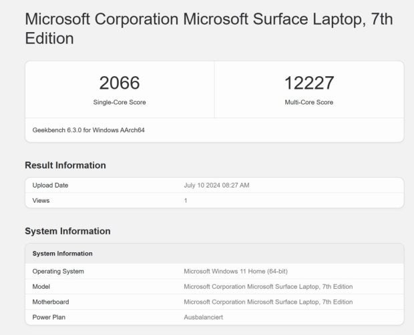Select the Motherboard row's Surface Laptop value
Image resolution: width=414 pixels, height=335 pixels.
click(x=268, y=302)
